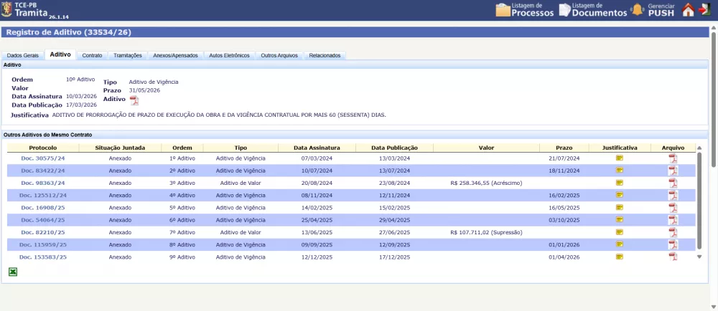Click protocol link Doc. 153583/25

[43, 257]
